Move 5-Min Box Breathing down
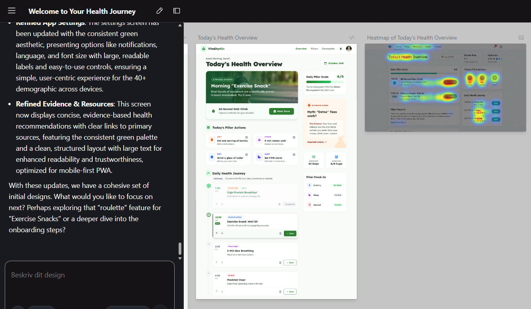 point(222,262)
